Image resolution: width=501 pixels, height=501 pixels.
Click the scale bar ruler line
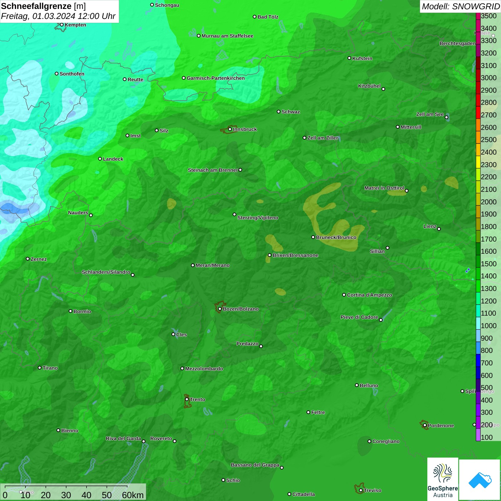click(x=66, y=487)
